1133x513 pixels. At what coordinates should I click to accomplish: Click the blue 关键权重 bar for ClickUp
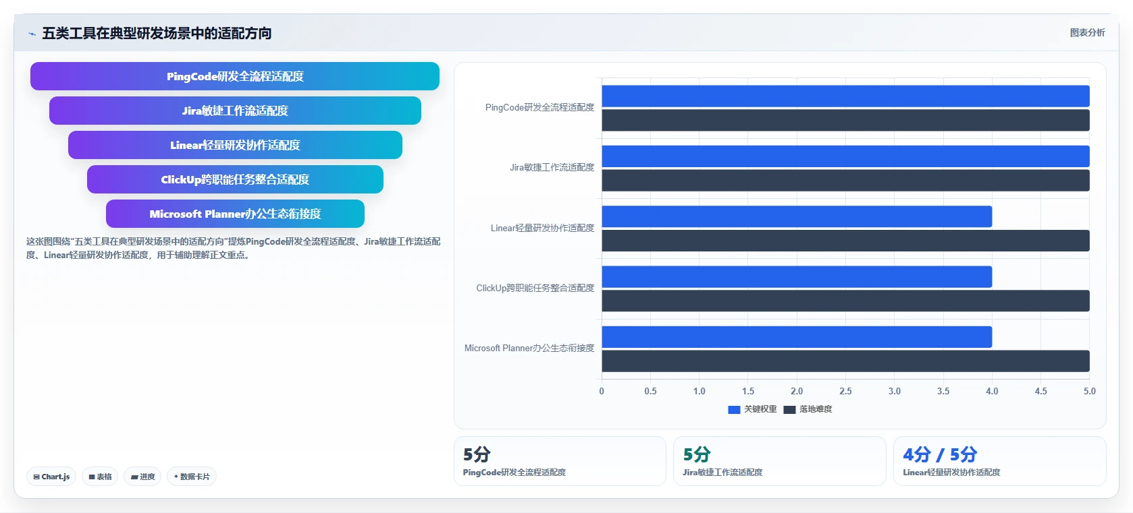(x=797, y=277)
